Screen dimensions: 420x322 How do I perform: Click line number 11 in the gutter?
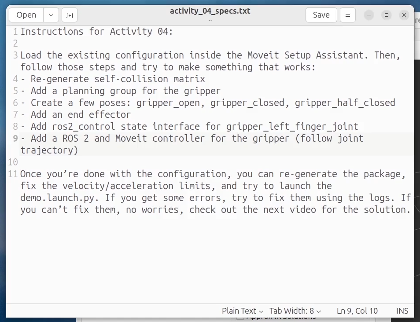point(13,174)
